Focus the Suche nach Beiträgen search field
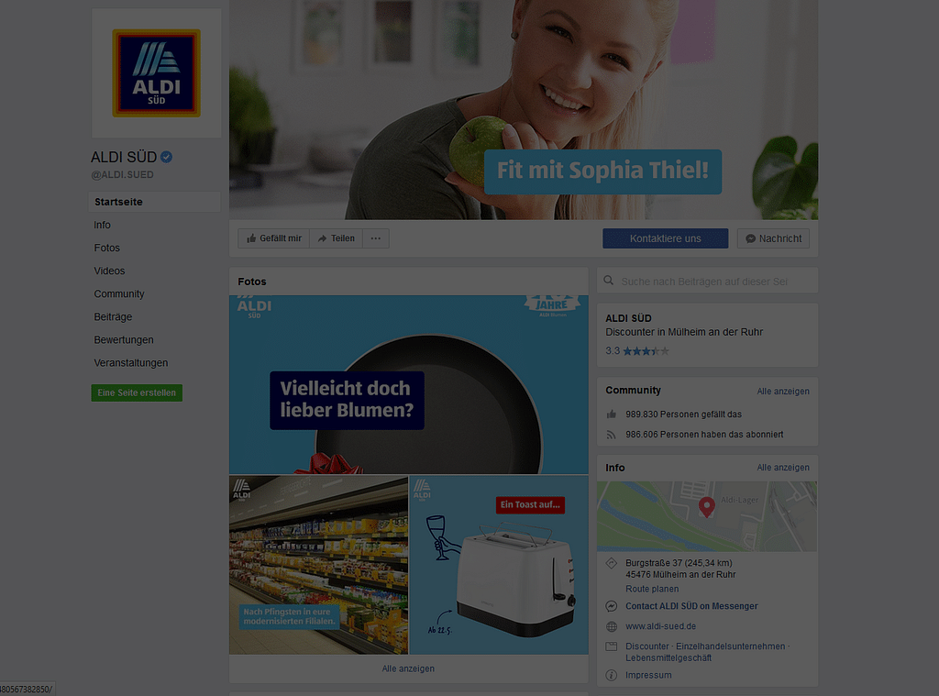 coord(707,281)
